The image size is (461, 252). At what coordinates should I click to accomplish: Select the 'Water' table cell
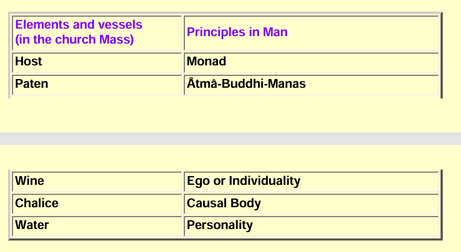tap(97, 226)
